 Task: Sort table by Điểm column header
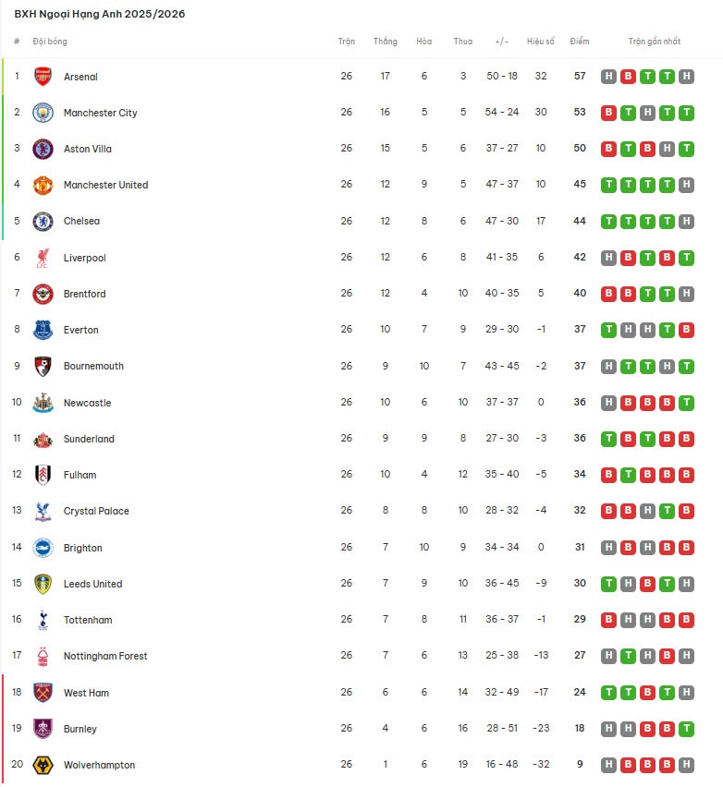click(580, 42)
